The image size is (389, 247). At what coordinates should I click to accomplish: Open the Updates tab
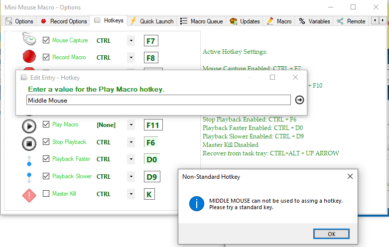[x=245, y=21]
